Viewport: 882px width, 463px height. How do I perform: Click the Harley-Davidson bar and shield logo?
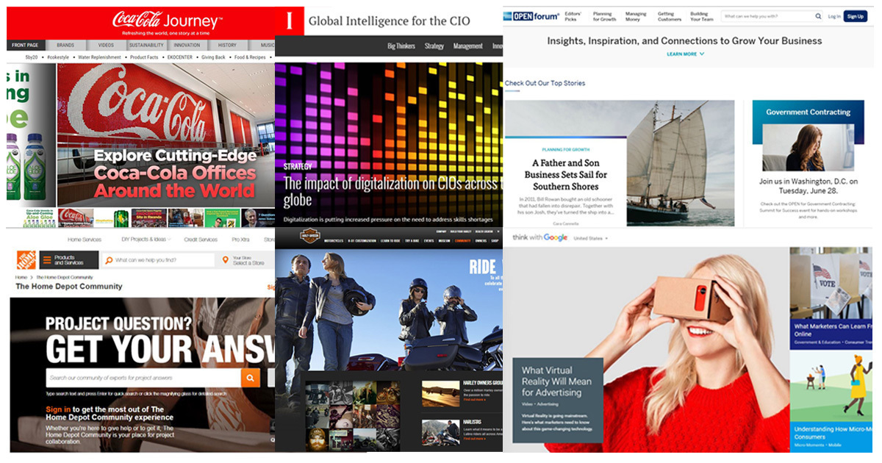[x=309, y=235]
